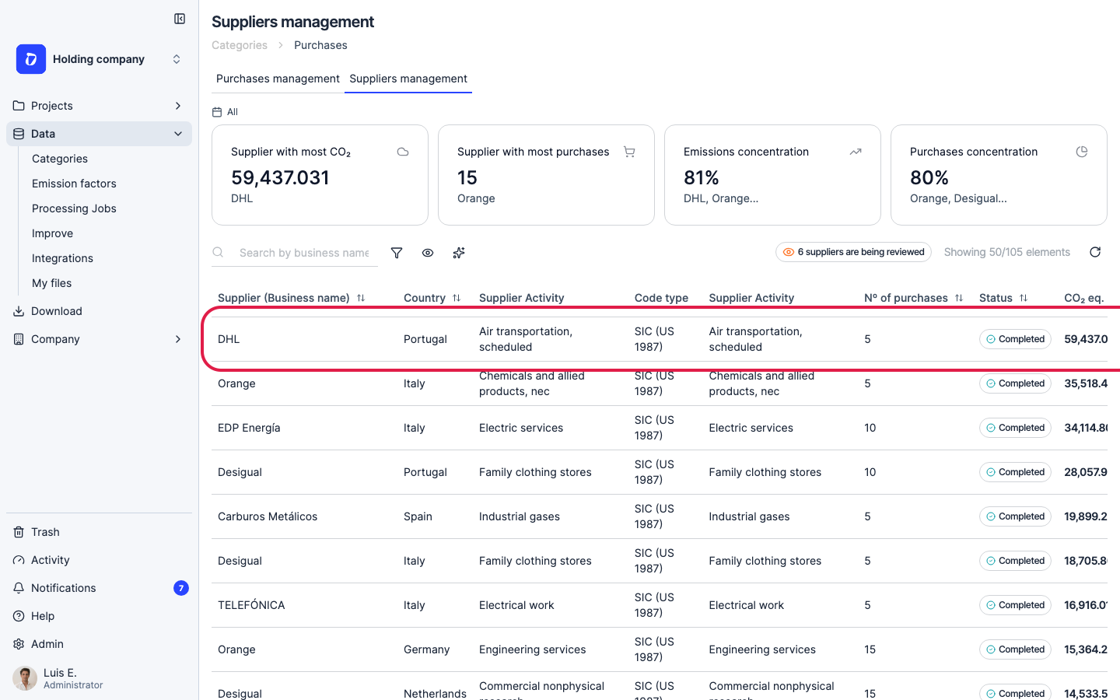
Task: Click the DHL supplier name
Action: (x=229, y=339)
